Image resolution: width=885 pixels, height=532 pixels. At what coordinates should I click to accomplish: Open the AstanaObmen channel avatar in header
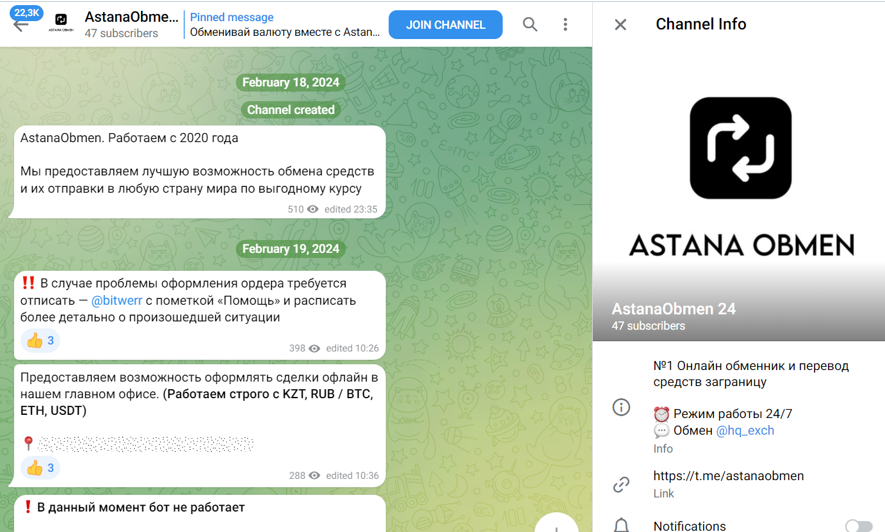coord(62,24)
